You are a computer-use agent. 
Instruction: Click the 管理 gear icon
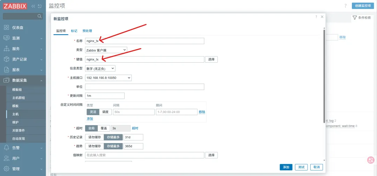tap(7, 169)
